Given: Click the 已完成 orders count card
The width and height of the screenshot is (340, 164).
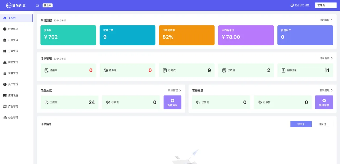Looking at the screenshot, I should pyautogui.click(x=186, y=70).
